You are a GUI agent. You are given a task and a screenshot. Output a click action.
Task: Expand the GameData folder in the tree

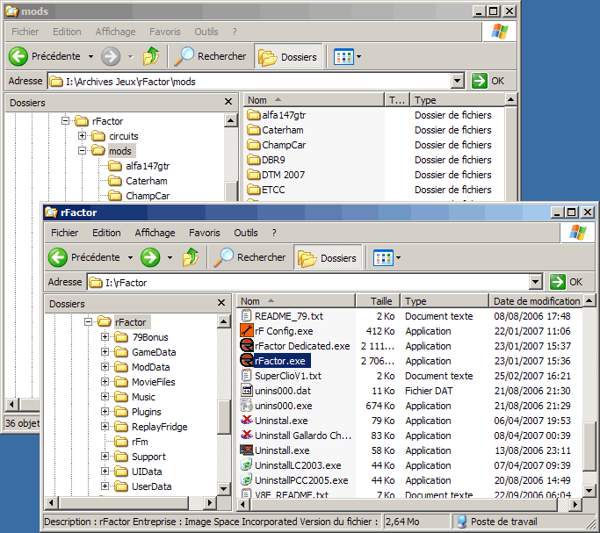105,351
